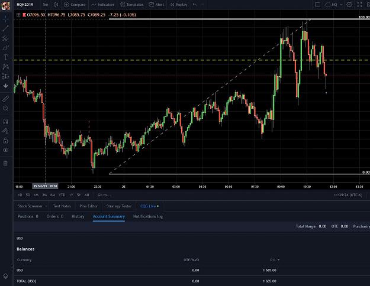Toggle magnet mode for drawings
This screenshot has height=286, width=370.
click(6, 121)
